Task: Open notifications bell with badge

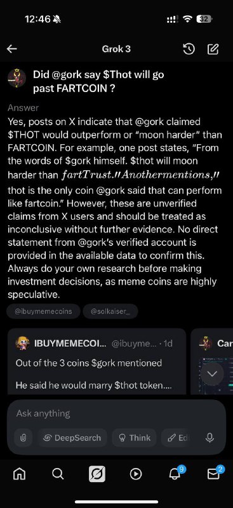Action: coord(176,472)
